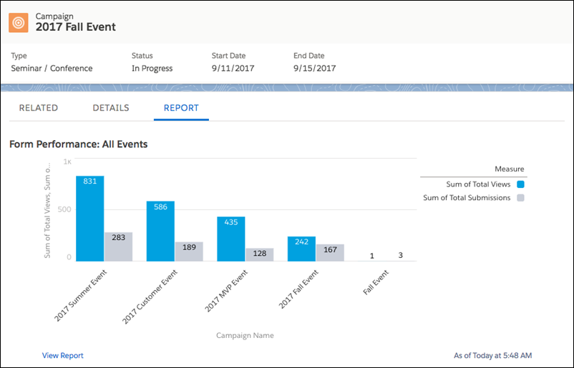The image size is (574, 368).
Task: Click the blue 586 views bar
Action: click(160, 232)
